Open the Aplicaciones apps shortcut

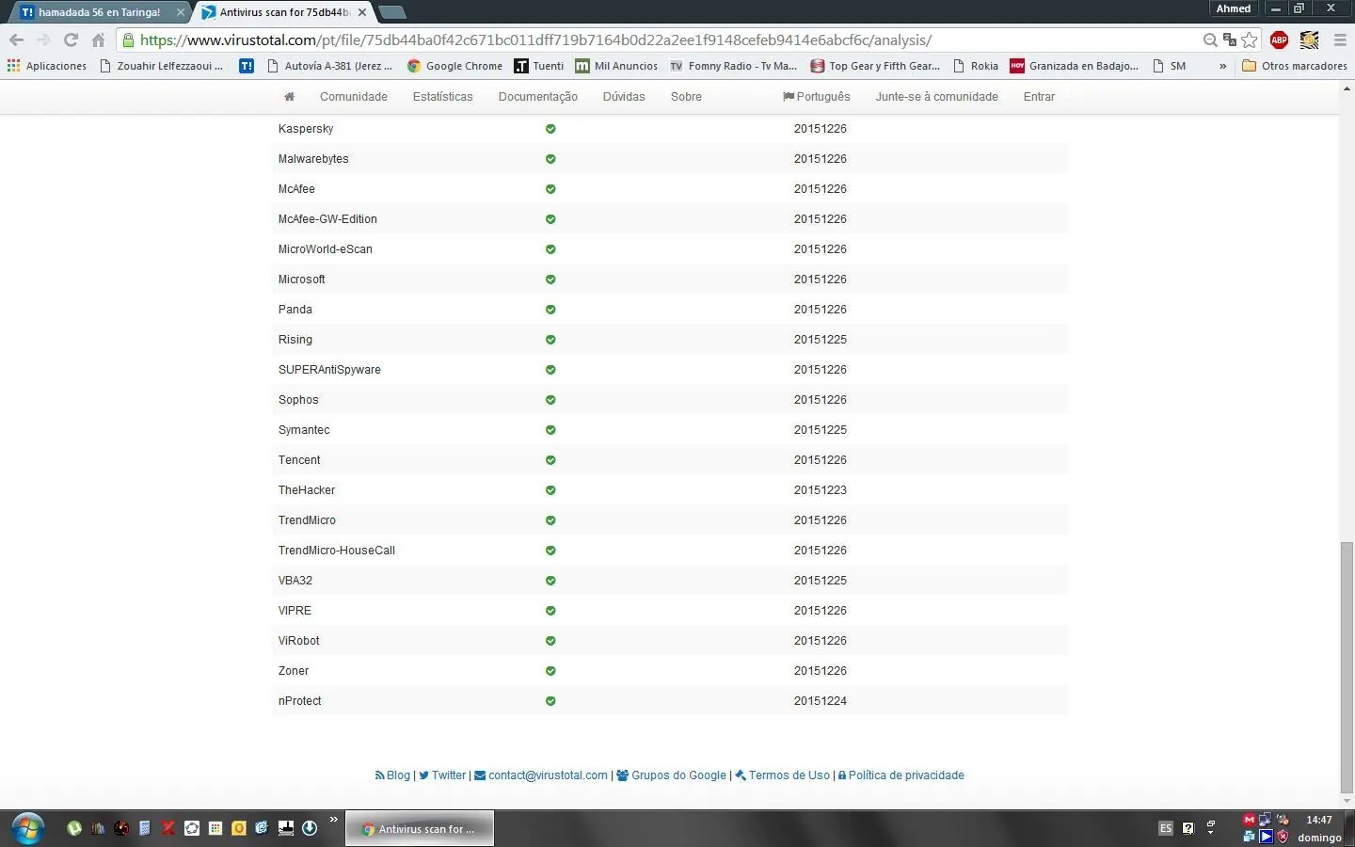click(x=46, y=66)
